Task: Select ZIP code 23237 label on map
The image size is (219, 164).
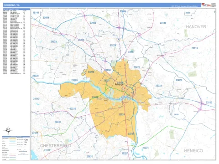Action: coord(125,154)
